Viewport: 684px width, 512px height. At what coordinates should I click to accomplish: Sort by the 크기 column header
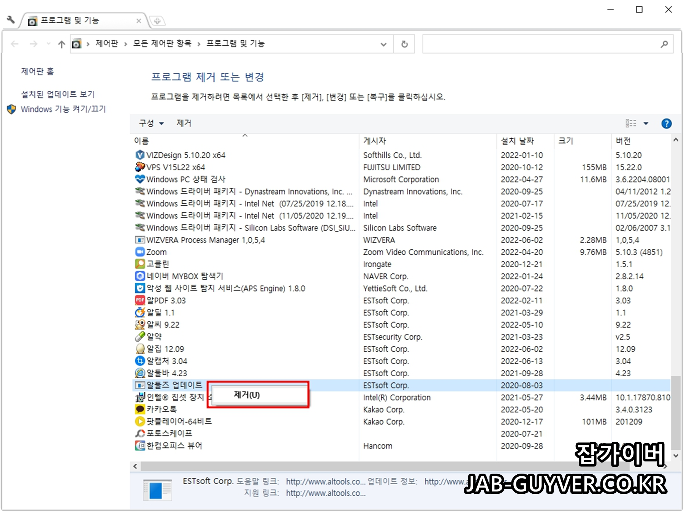tap(583, 141)
